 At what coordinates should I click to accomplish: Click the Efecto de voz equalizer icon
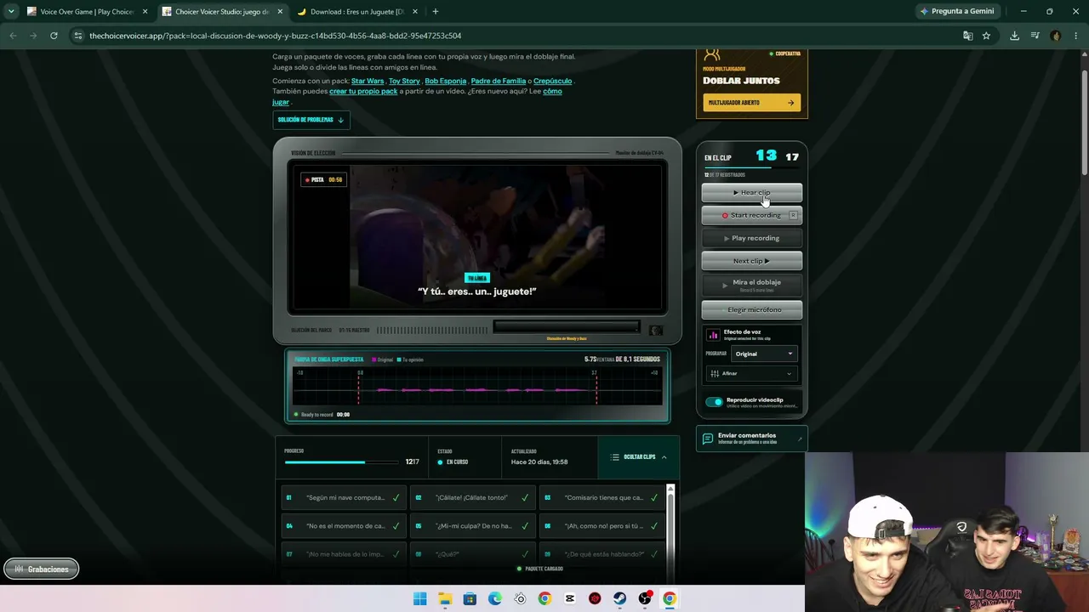pyautogui.click(x=713, y=335)
